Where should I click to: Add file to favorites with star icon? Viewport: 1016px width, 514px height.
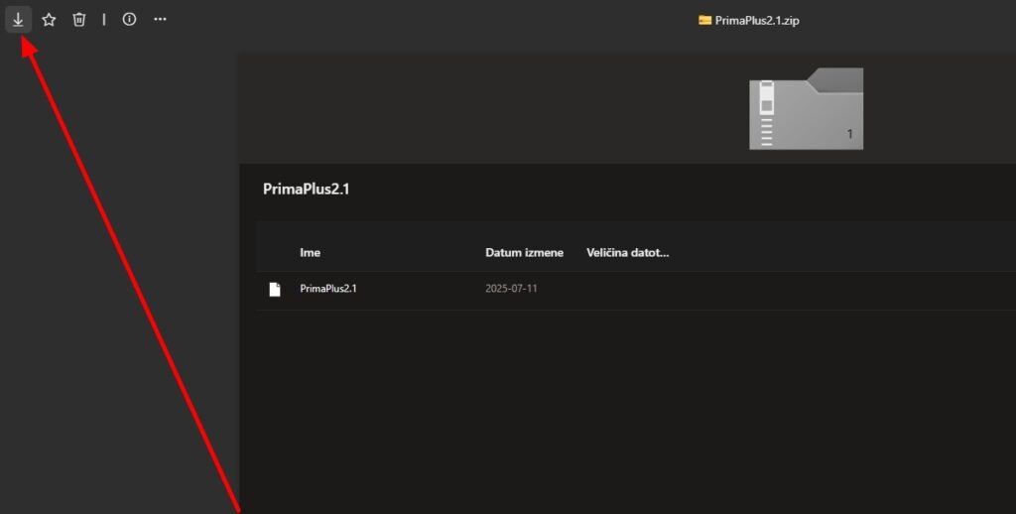[49, 20]
